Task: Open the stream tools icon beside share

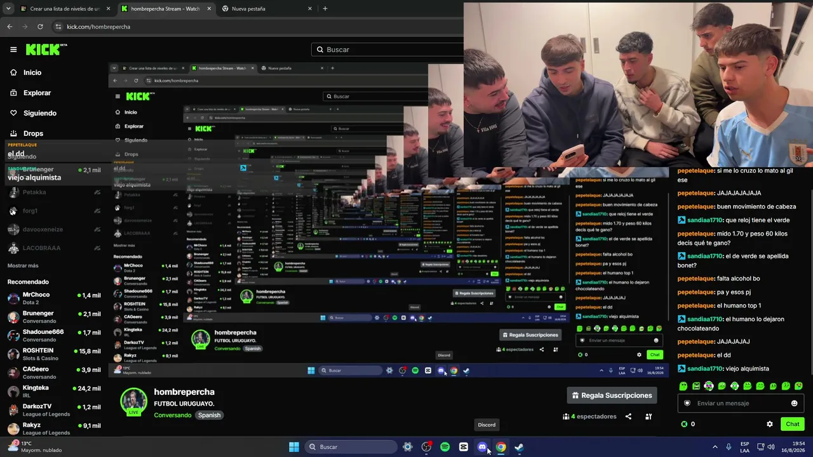Action: click(648, 416)
